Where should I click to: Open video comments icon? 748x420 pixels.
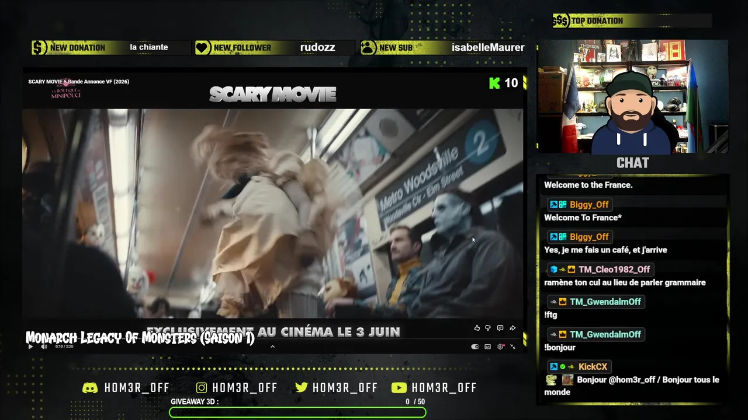(x=500, y=328)
